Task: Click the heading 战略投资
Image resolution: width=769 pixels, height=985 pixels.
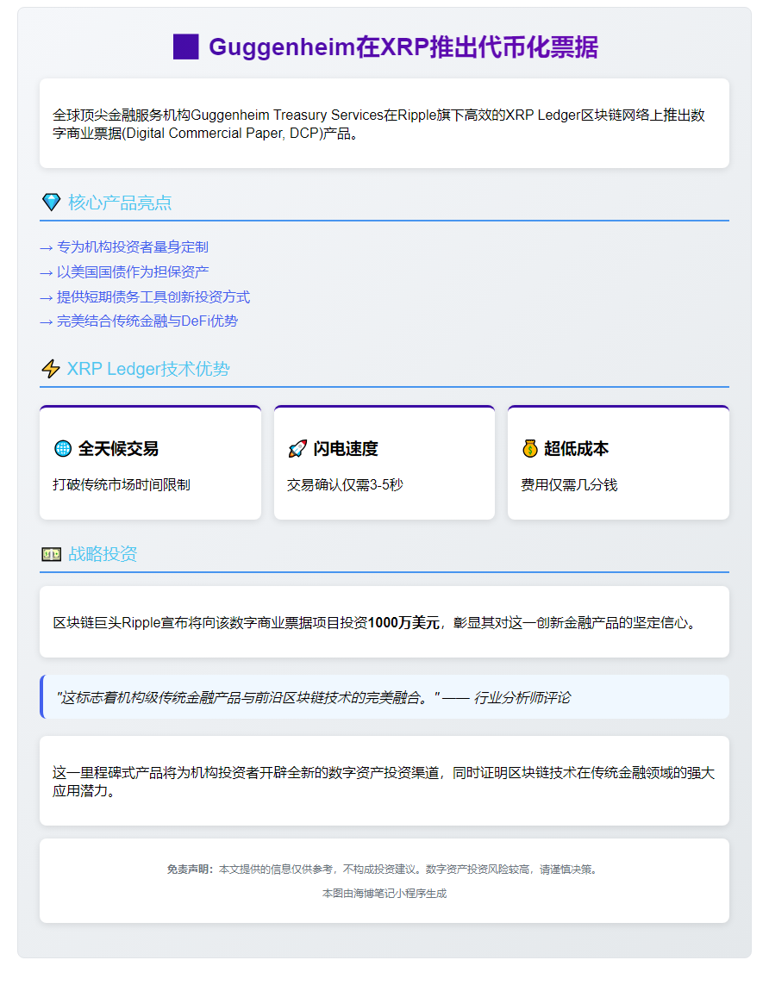Action: click(103, 554)
